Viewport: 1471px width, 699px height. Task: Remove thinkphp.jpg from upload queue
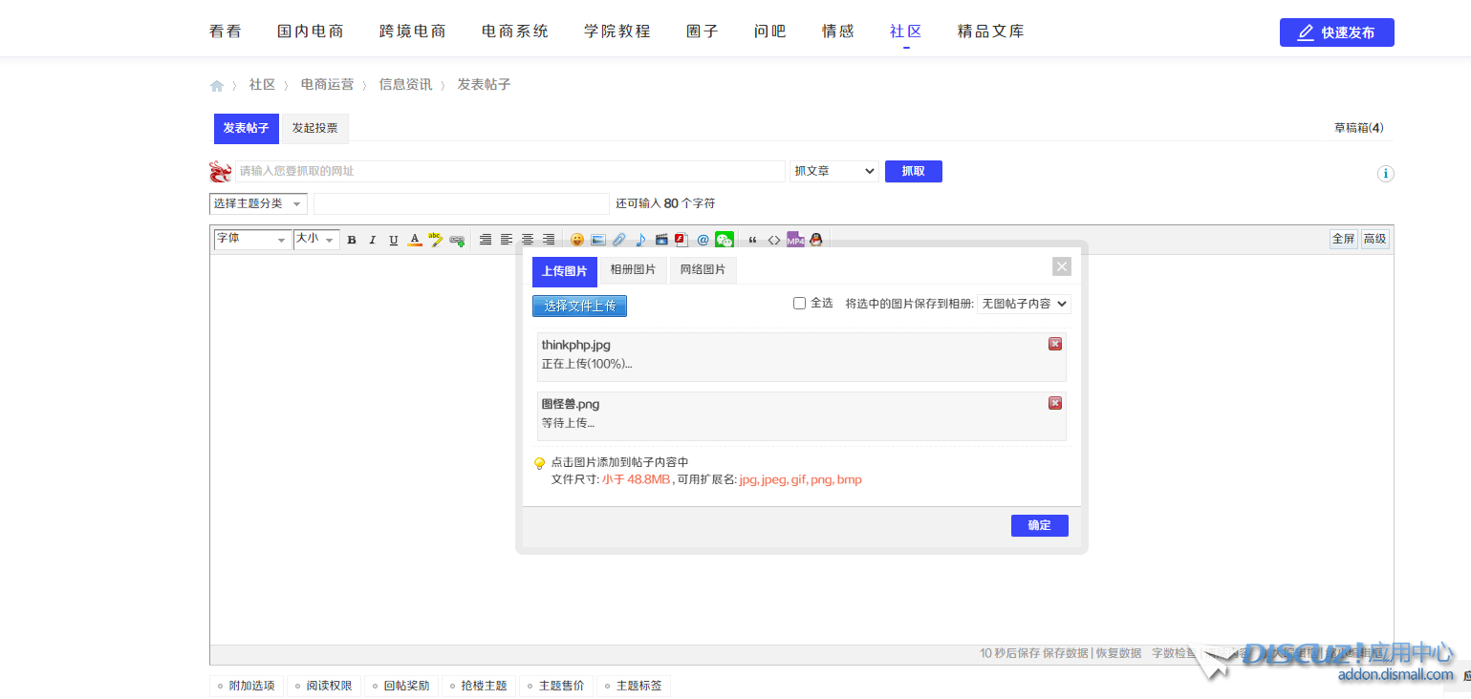[1055, 344]
